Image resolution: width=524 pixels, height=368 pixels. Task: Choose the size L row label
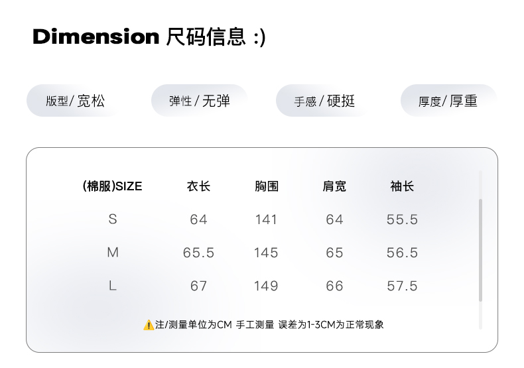pyautogui.click(x=113, y=286)
